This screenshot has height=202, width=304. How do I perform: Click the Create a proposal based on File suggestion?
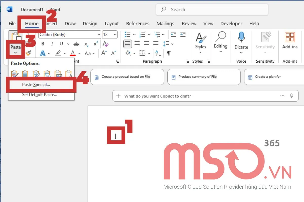pos(127,77)
